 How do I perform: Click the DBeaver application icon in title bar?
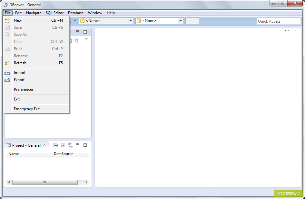[x=5, y=5]
